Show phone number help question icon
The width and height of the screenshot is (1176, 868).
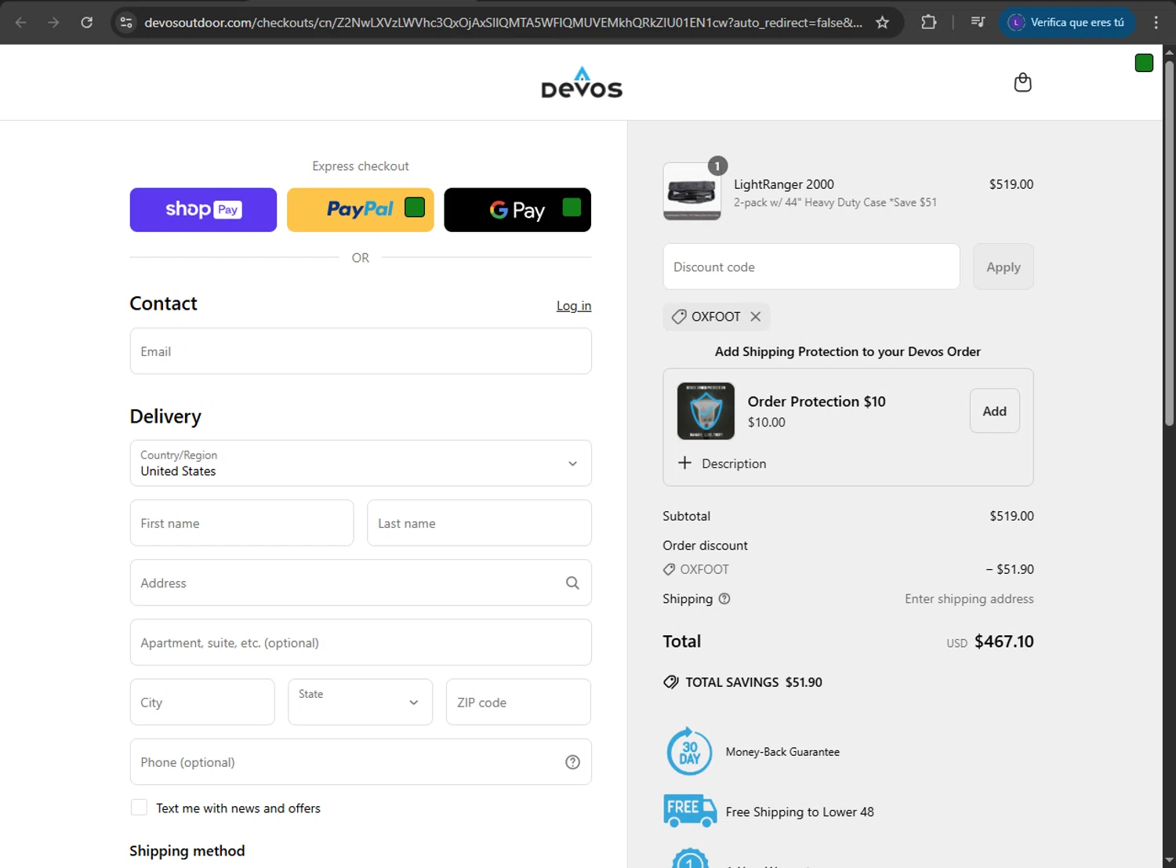572,762
